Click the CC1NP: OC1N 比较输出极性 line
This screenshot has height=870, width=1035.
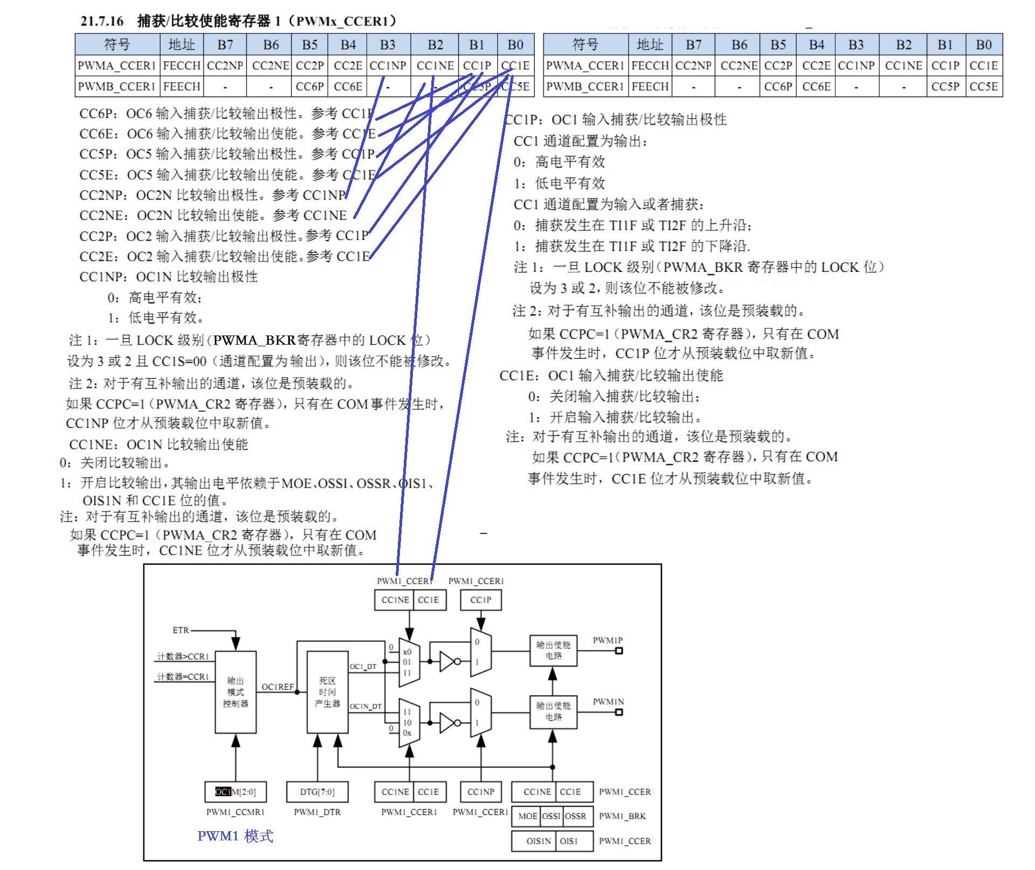(168, 277)
